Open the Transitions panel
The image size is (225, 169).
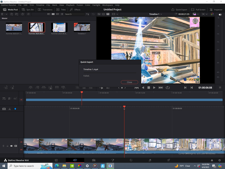click(x=45, y=9)
